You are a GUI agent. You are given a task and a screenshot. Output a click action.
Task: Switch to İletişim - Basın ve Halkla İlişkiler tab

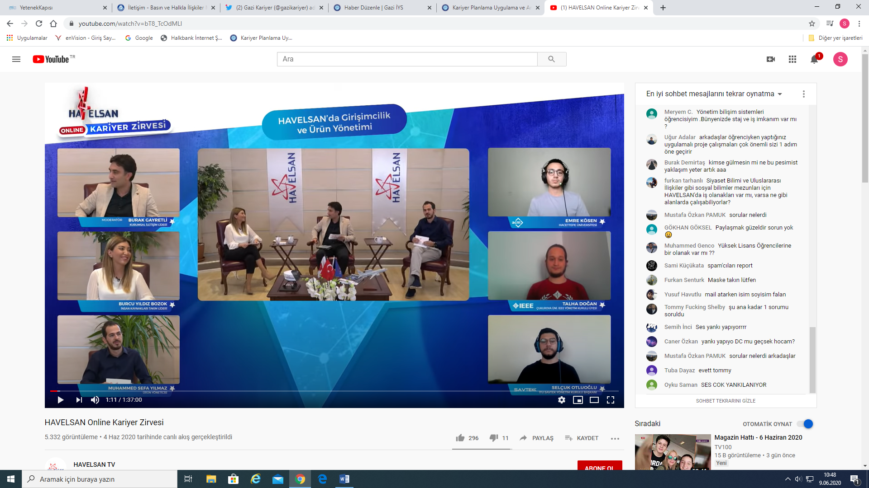(x=166, y=8)
